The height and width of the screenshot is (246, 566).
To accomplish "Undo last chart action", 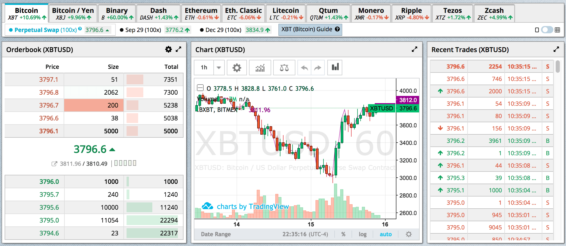I will point(304,68).
